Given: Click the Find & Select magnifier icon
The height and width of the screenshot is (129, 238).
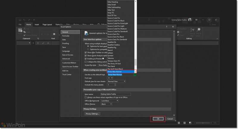Looking at the screenshot, I should pyautogui.click(x=198, y=30).
